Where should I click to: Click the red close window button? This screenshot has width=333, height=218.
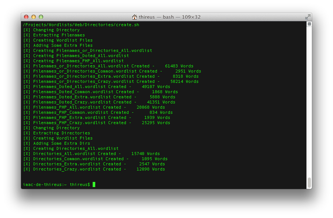tap(26, 17)
